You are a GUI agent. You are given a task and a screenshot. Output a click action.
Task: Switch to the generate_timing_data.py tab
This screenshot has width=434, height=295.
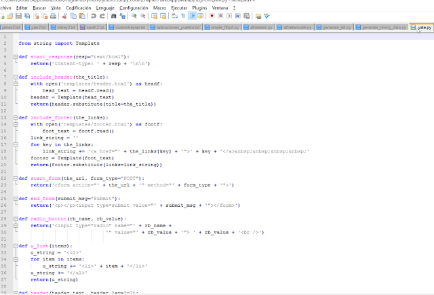point(381,27)
